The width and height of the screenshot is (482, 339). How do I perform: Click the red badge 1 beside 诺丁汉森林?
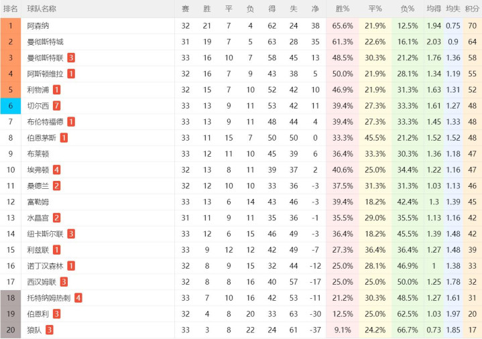tap(71, 266)
